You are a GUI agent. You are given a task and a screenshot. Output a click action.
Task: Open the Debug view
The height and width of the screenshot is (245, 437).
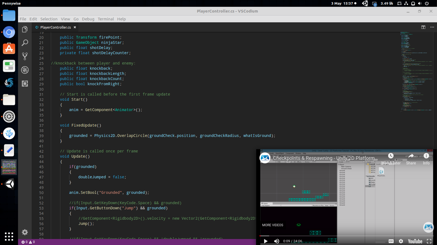pos(25,70)
